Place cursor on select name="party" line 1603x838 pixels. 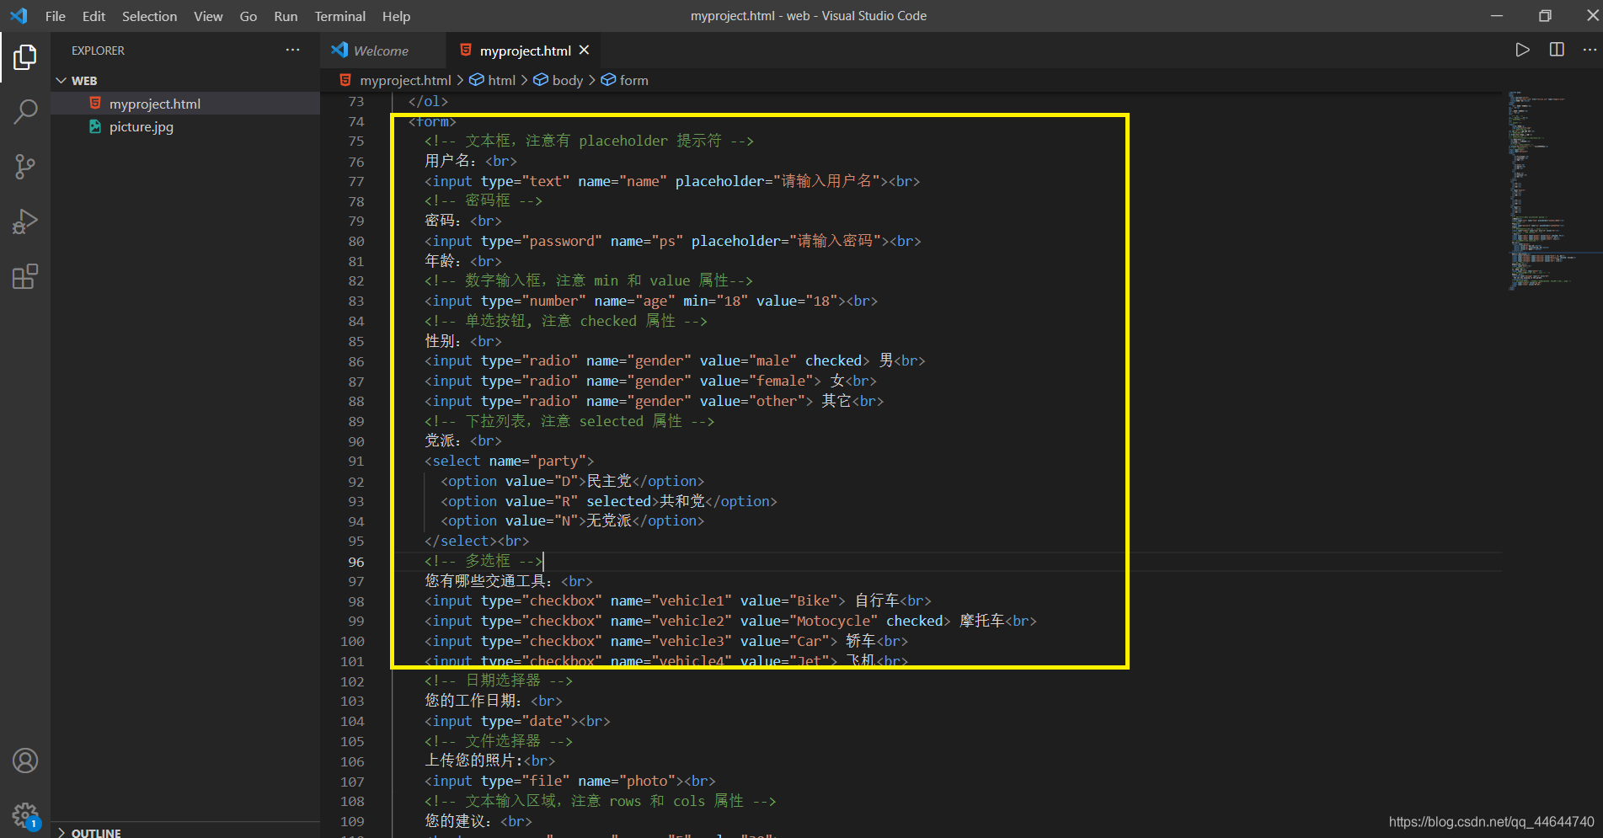pos(510,461)
